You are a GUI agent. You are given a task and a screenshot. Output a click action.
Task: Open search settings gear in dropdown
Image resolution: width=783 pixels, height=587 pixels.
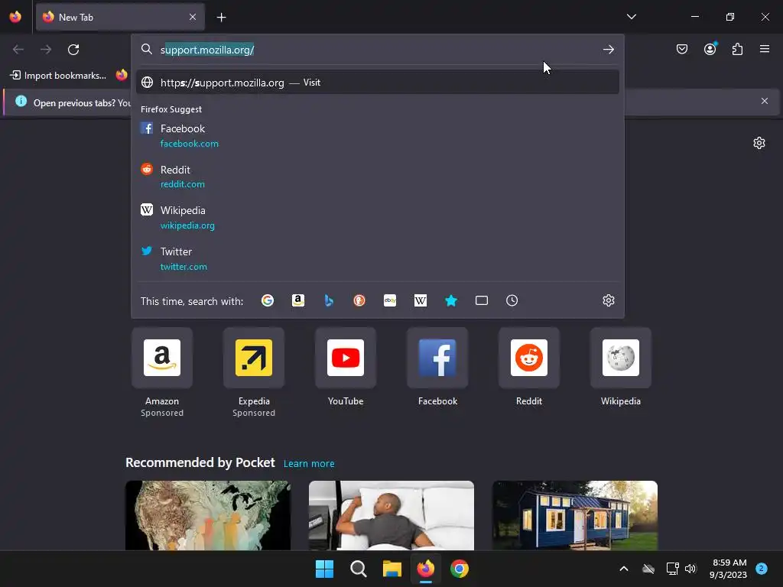tap(608, 300)
